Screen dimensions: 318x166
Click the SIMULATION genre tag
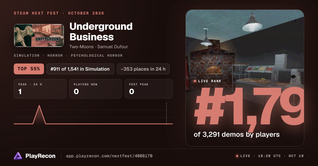(x=26, y=56)
